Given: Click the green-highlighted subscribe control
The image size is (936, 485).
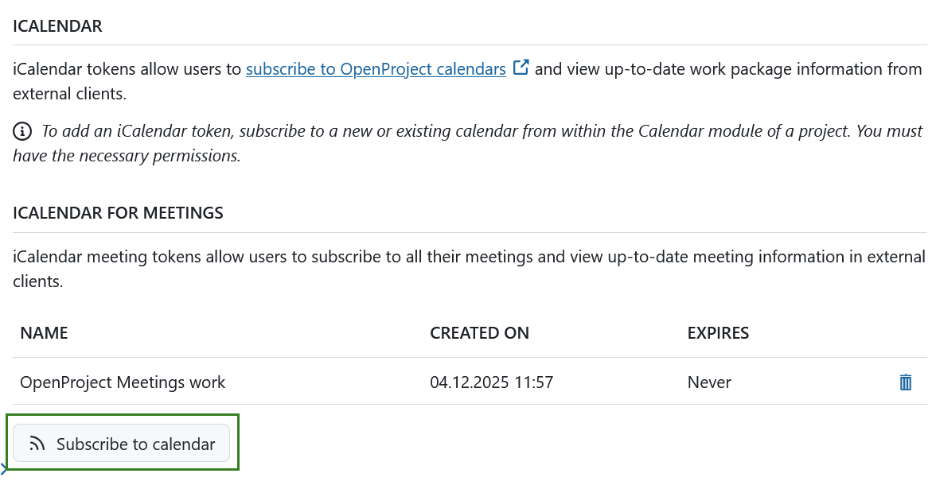Looking at the screenshot, I should pyautogui.click(x=121, y=443).
